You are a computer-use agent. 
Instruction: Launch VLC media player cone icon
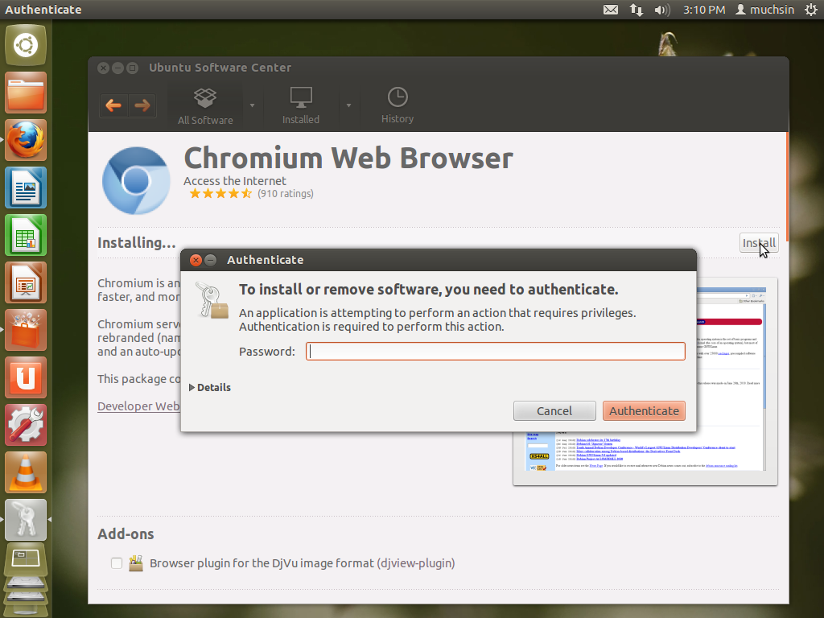coord(26,472)
